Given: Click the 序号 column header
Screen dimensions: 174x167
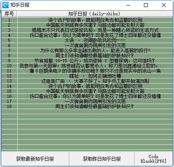Looking at the screenshot, I should (x=9, y=14).
